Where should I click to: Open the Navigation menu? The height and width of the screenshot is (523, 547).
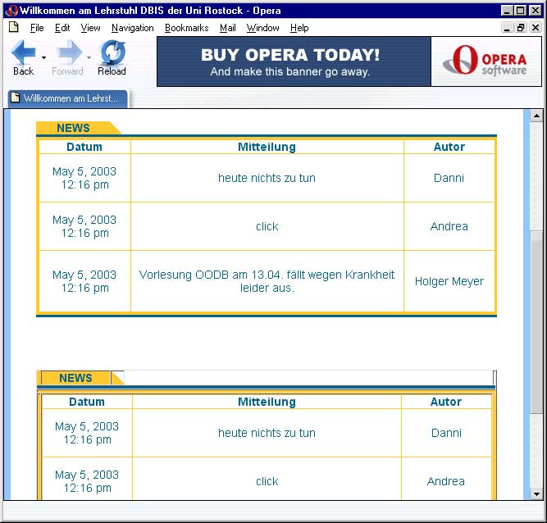pyautogui.click(x=132, y=28)
